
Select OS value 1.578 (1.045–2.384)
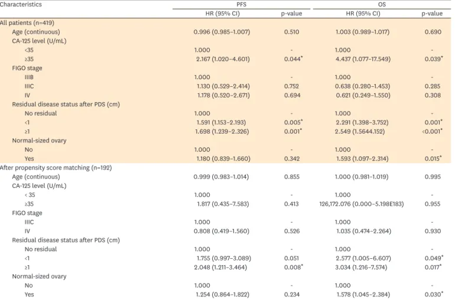pos(363,294)
